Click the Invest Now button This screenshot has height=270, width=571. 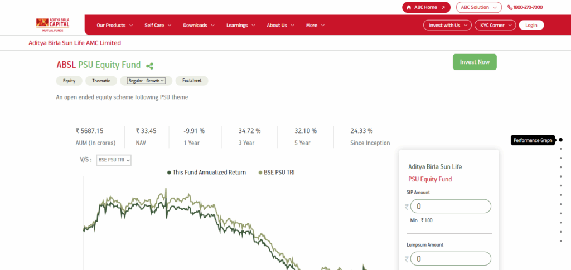(475, 62)
